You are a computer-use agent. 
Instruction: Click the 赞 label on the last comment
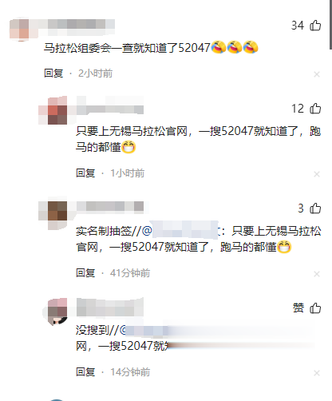pyautogui.click(x=298, y=308)
